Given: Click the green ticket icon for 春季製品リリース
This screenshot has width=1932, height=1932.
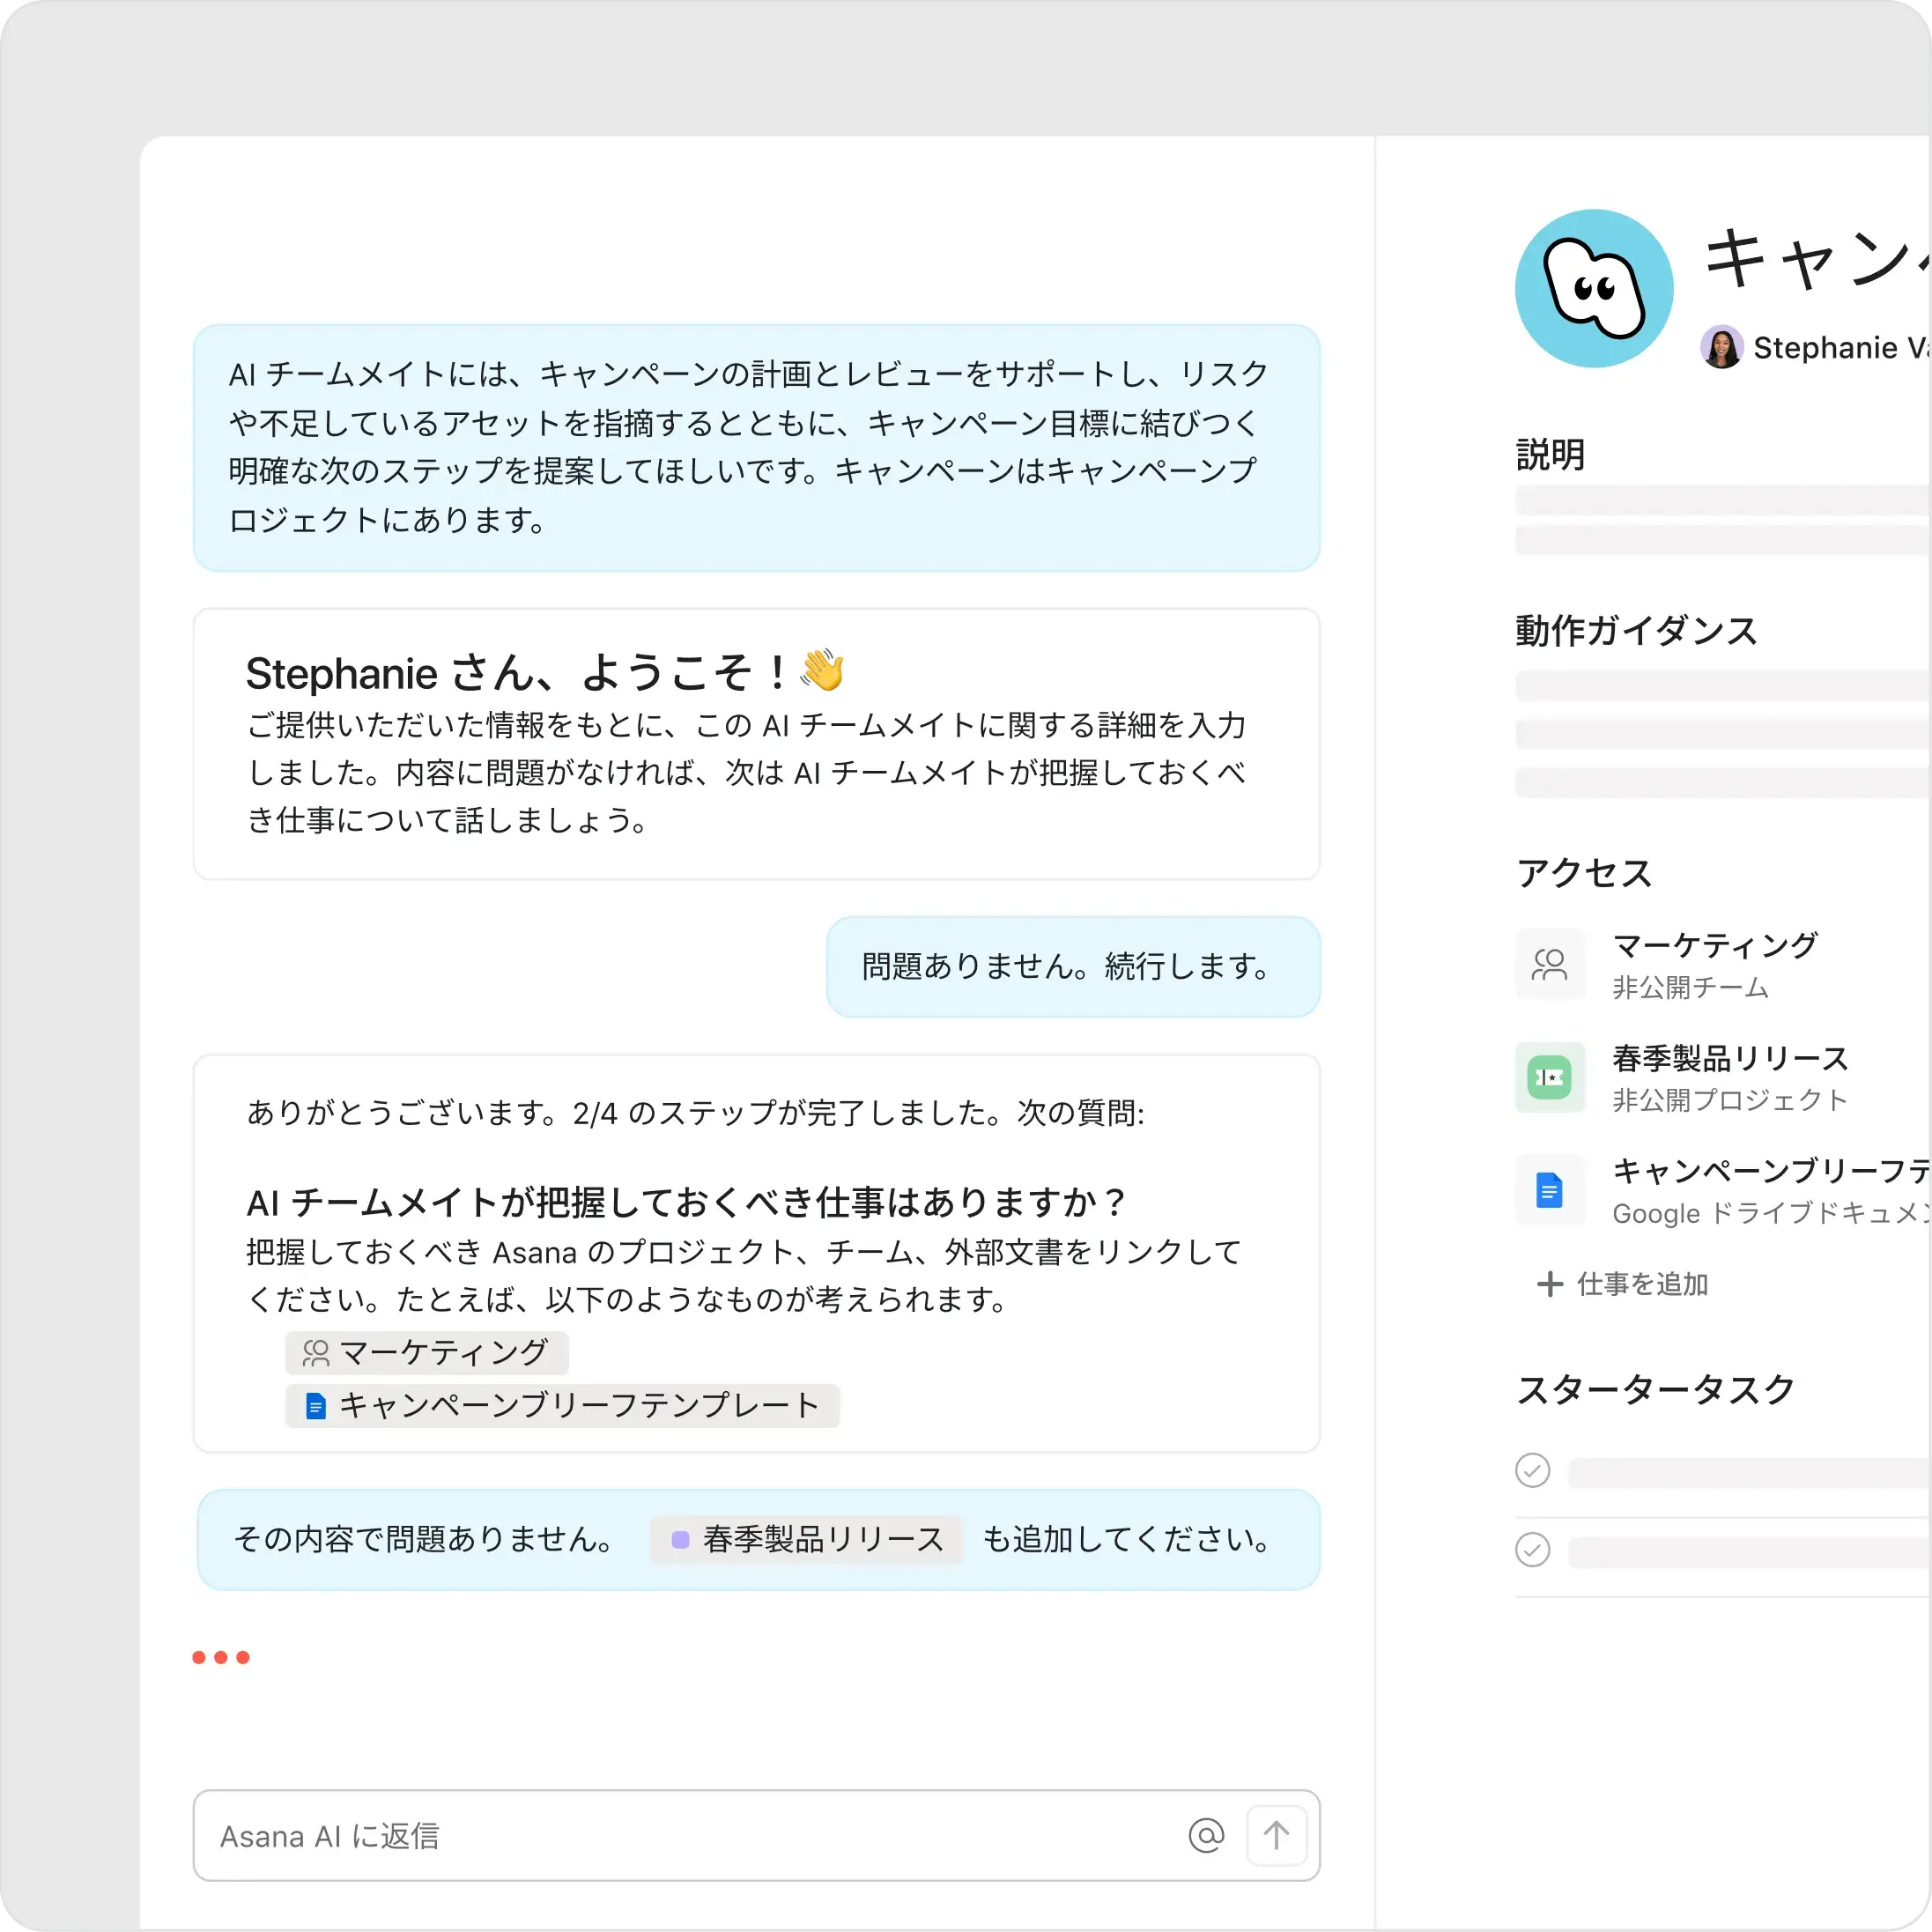Looking at the screenshot, I should click(x=1549, y=1077).
